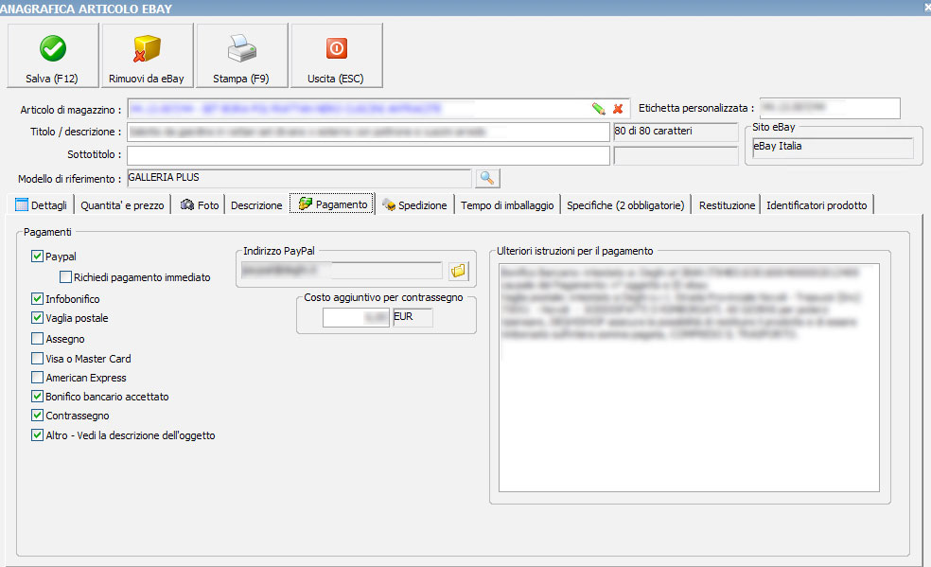Image resolution: width=931 pixels, height=567 pixels.
Task: Open the Restituzione tab
Action: click(x=727, y=204)
